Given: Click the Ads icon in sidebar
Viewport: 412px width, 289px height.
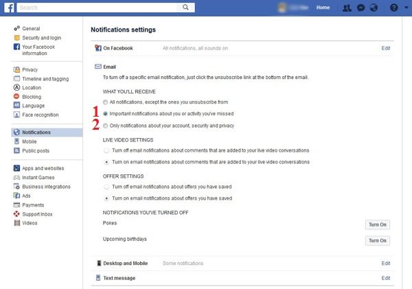Looking at the screenshot, I should [x=16, y=196].
